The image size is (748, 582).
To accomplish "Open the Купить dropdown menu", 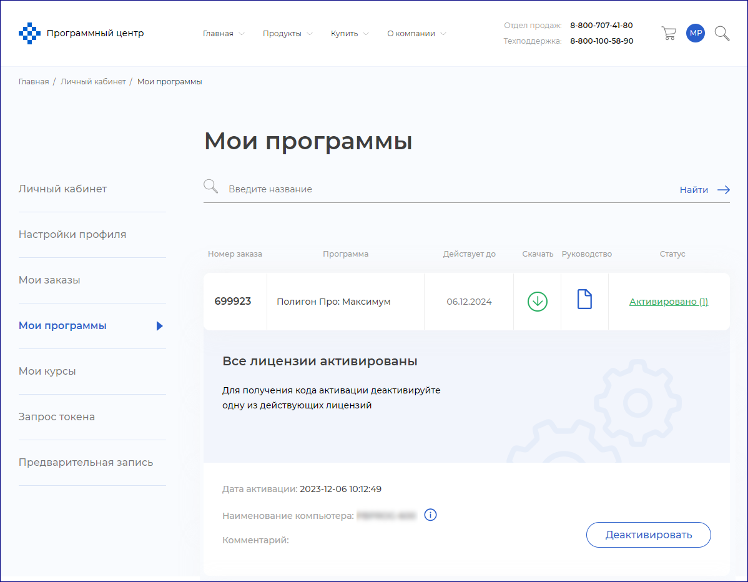I will point(350,34).
